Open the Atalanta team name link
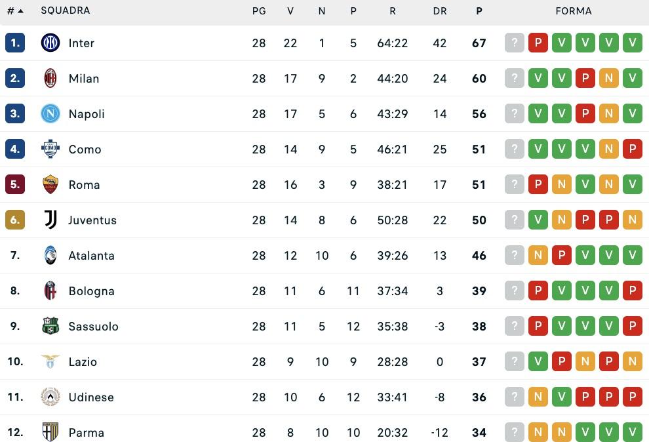 (x=91, y=256)
